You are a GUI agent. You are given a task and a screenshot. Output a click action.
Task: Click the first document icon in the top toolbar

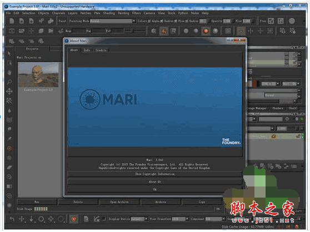pos(12,21)
